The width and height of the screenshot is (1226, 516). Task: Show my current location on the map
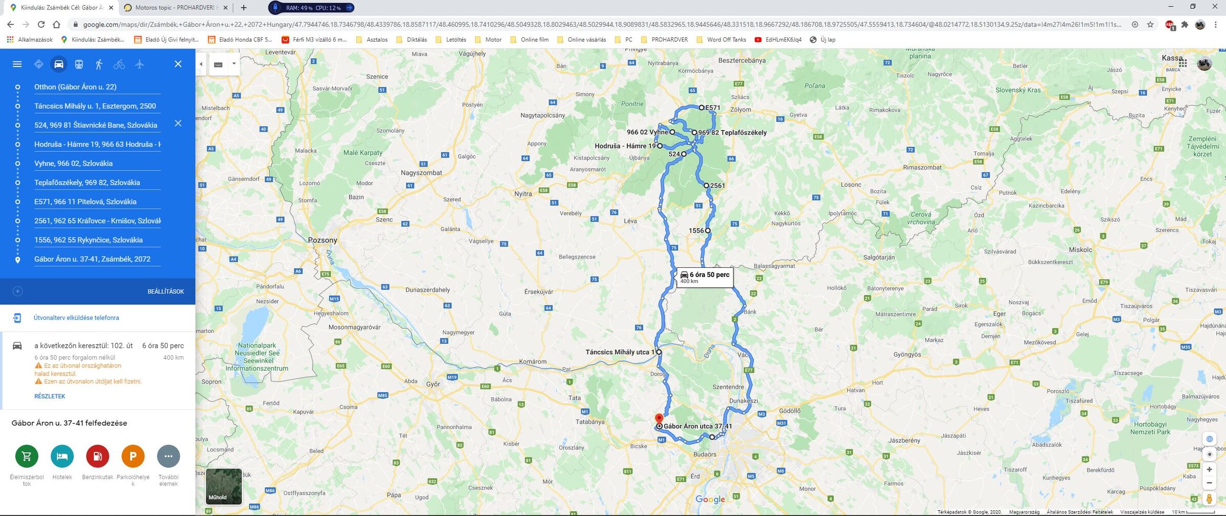pos(1210,454)
